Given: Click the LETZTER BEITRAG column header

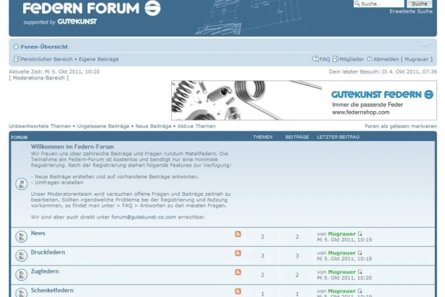Looking at the screenshot, I should (x=338, y=137).
